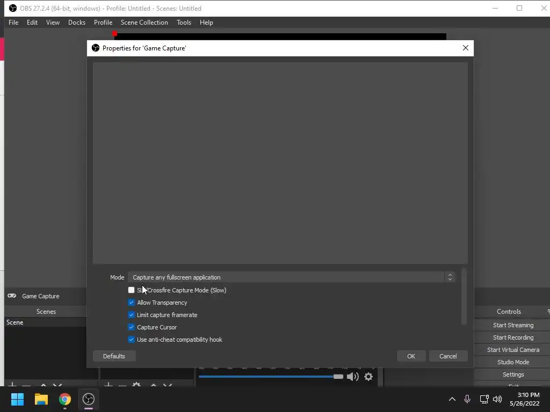Click Start Recording
Viewport: 550px width, 412px height.
[513, 337]
